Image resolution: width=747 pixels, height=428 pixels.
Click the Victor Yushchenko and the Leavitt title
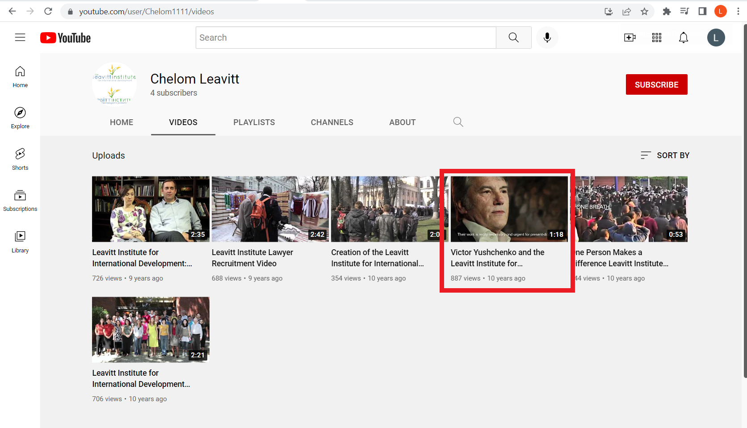[498, 258]
